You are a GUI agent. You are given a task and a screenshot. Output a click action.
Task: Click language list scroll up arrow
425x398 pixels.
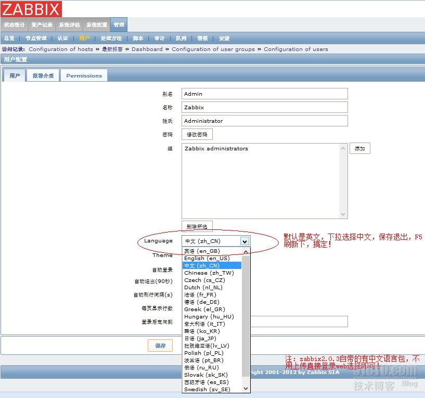coord(246,252)
